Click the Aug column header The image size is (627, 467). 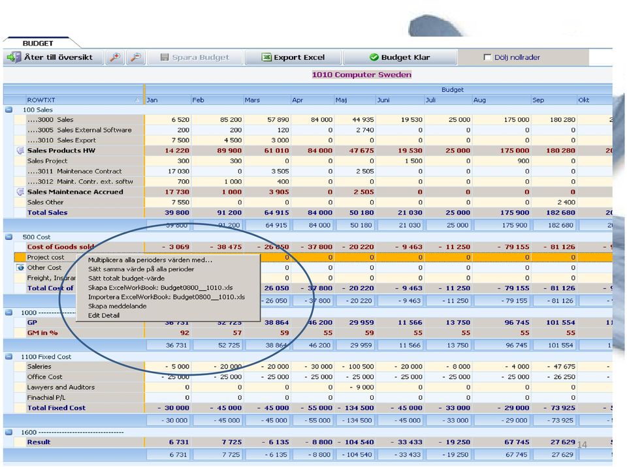(x=501, y=100)
